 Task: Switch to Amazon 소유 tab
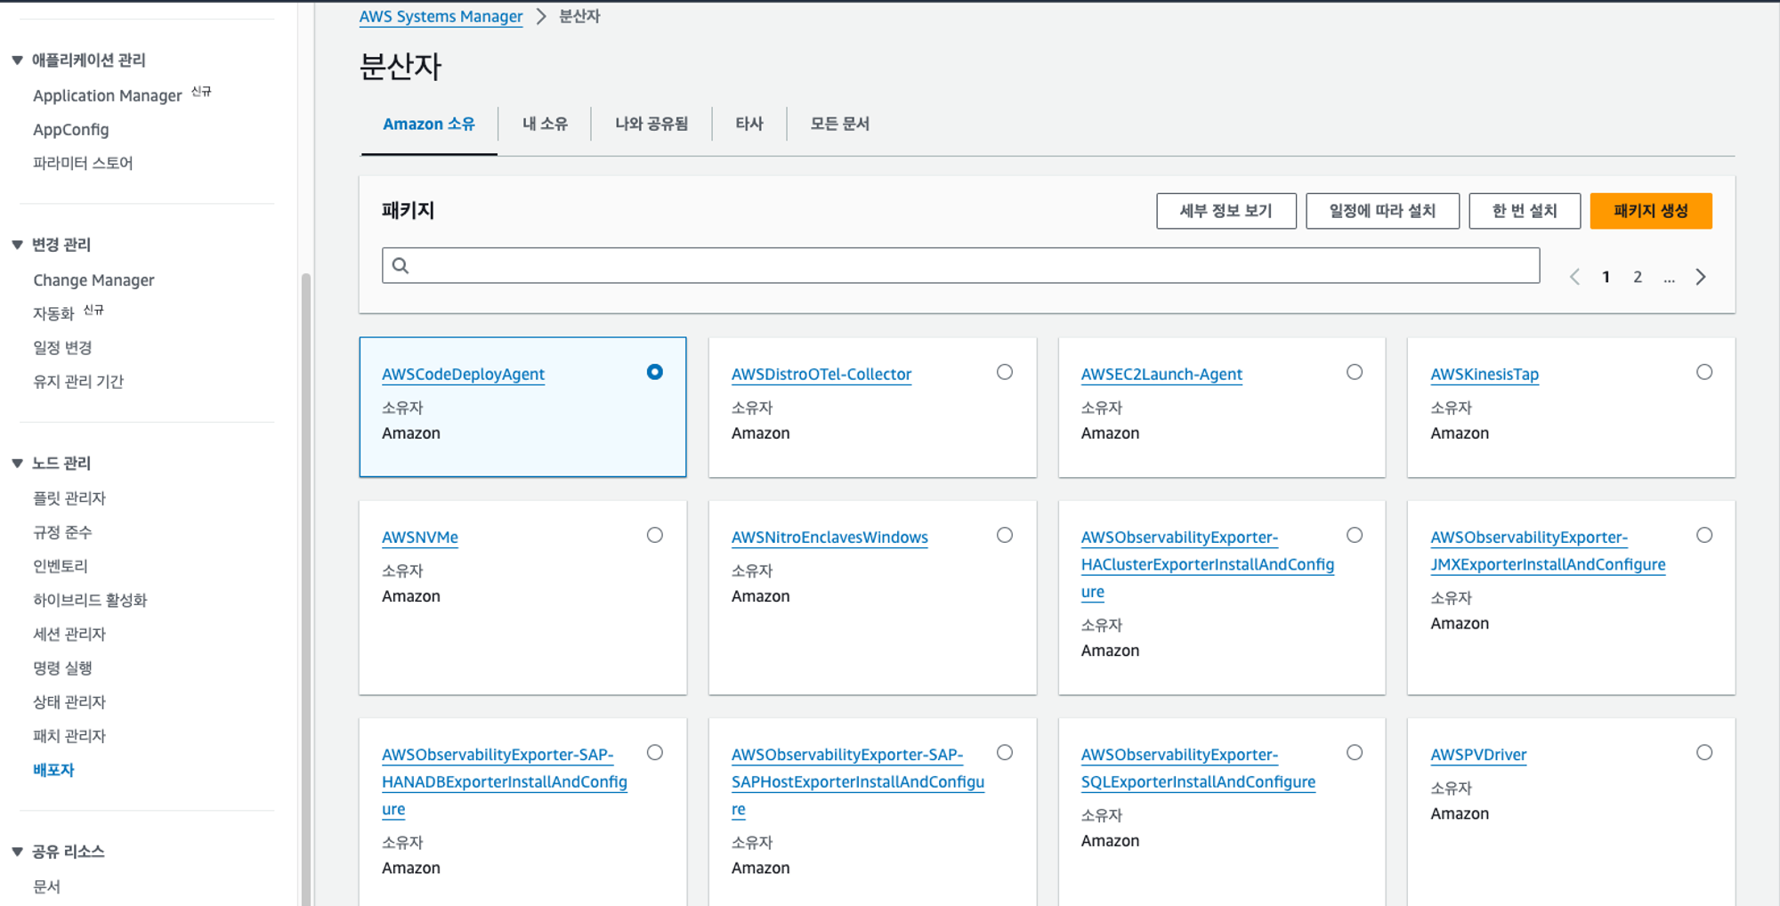pyautogui.click(x=429, y=124)
